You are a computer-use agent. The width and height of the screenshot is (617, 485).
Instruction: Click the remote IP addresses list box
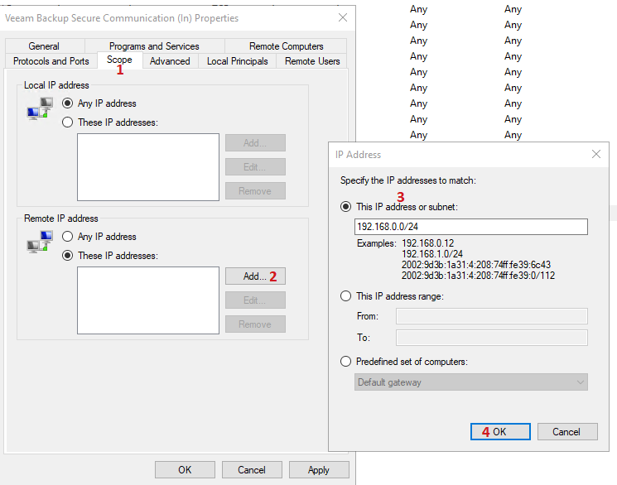(148, 300)
